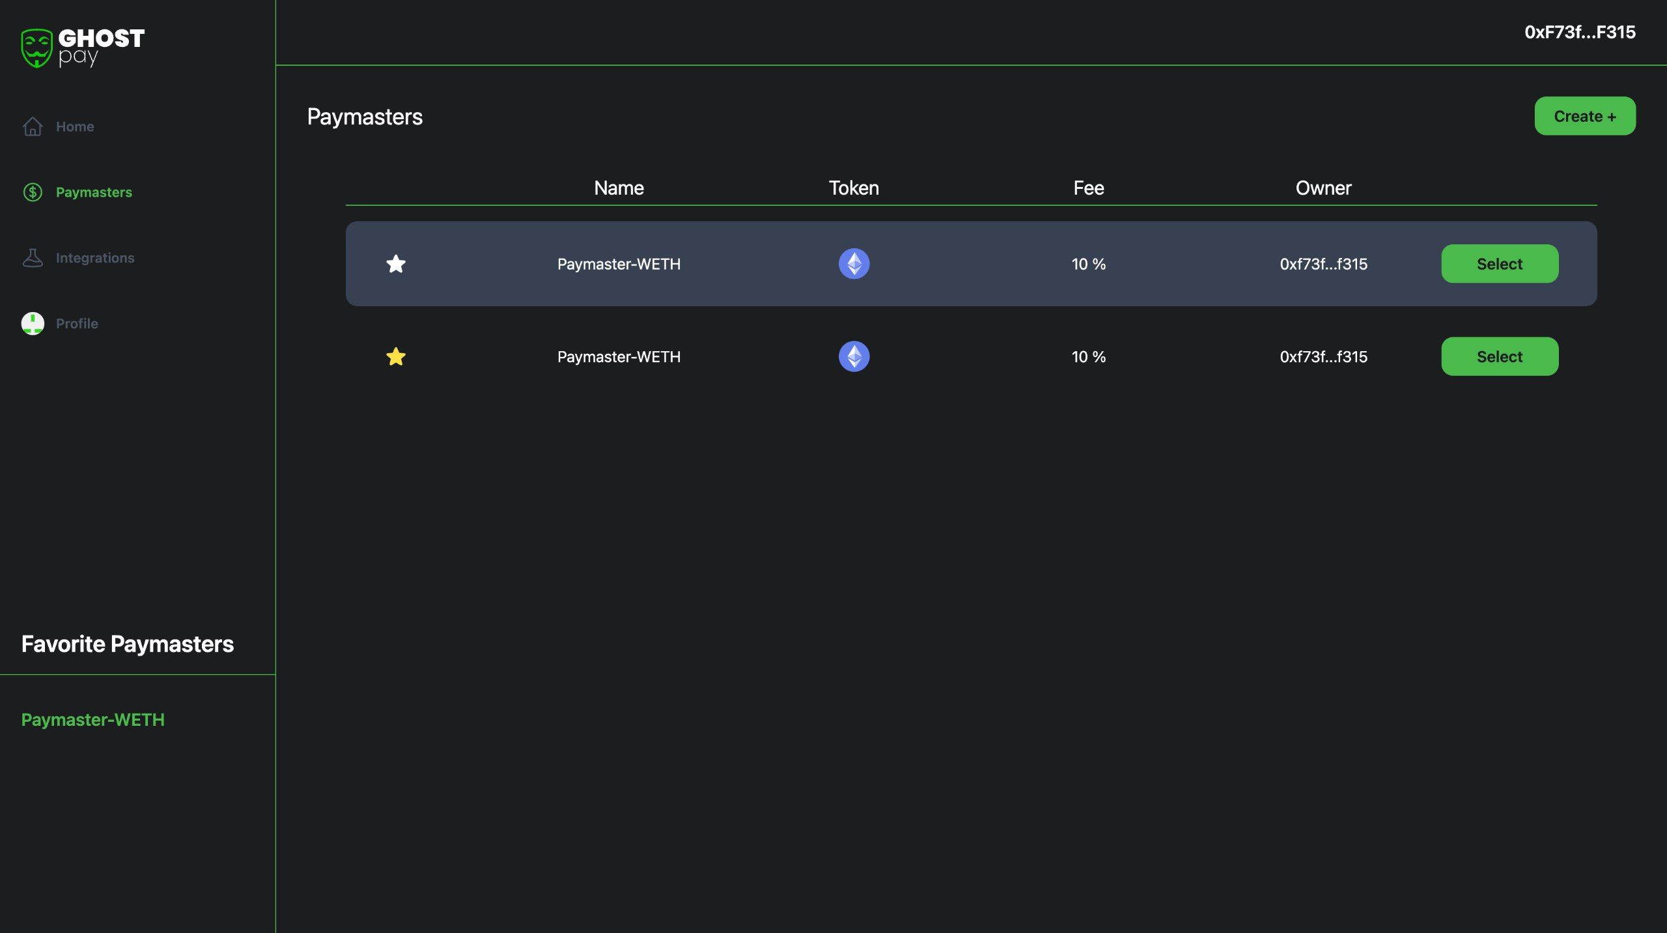The width and height of the screenshot is (1667, 933).
Task: Open Paymaster-WETH from favorites sidebar
Action: pyautogui.click(x=92, y=719)
